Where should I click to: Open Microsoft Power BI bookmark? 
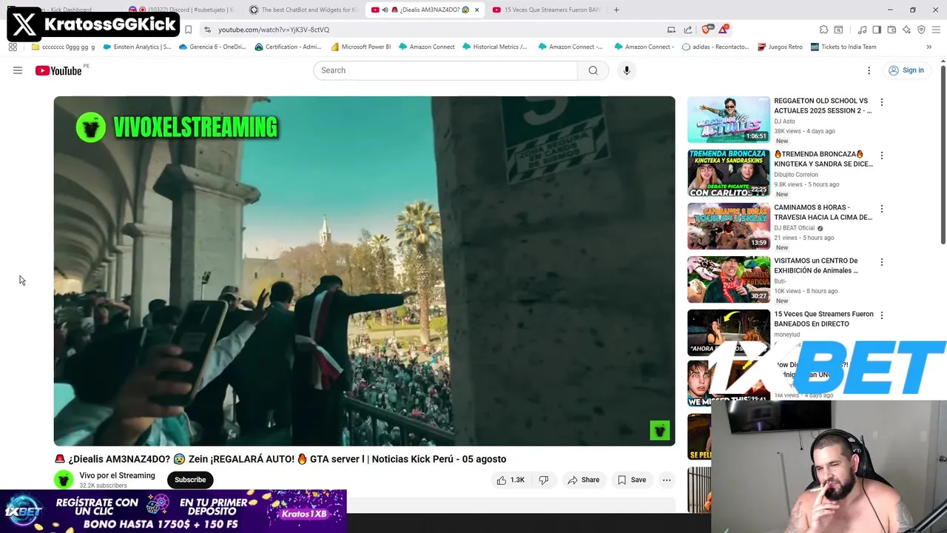(361, 47)
